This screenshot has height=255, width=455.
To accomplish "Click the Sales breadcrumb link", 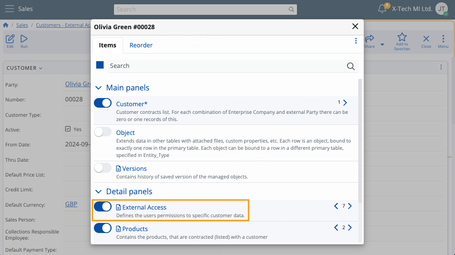I will (22, 25).
